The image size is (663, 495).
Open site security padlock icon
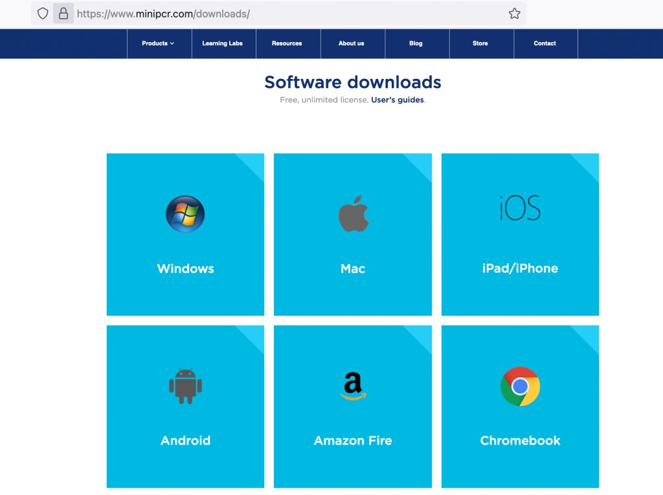click(63, 14)
